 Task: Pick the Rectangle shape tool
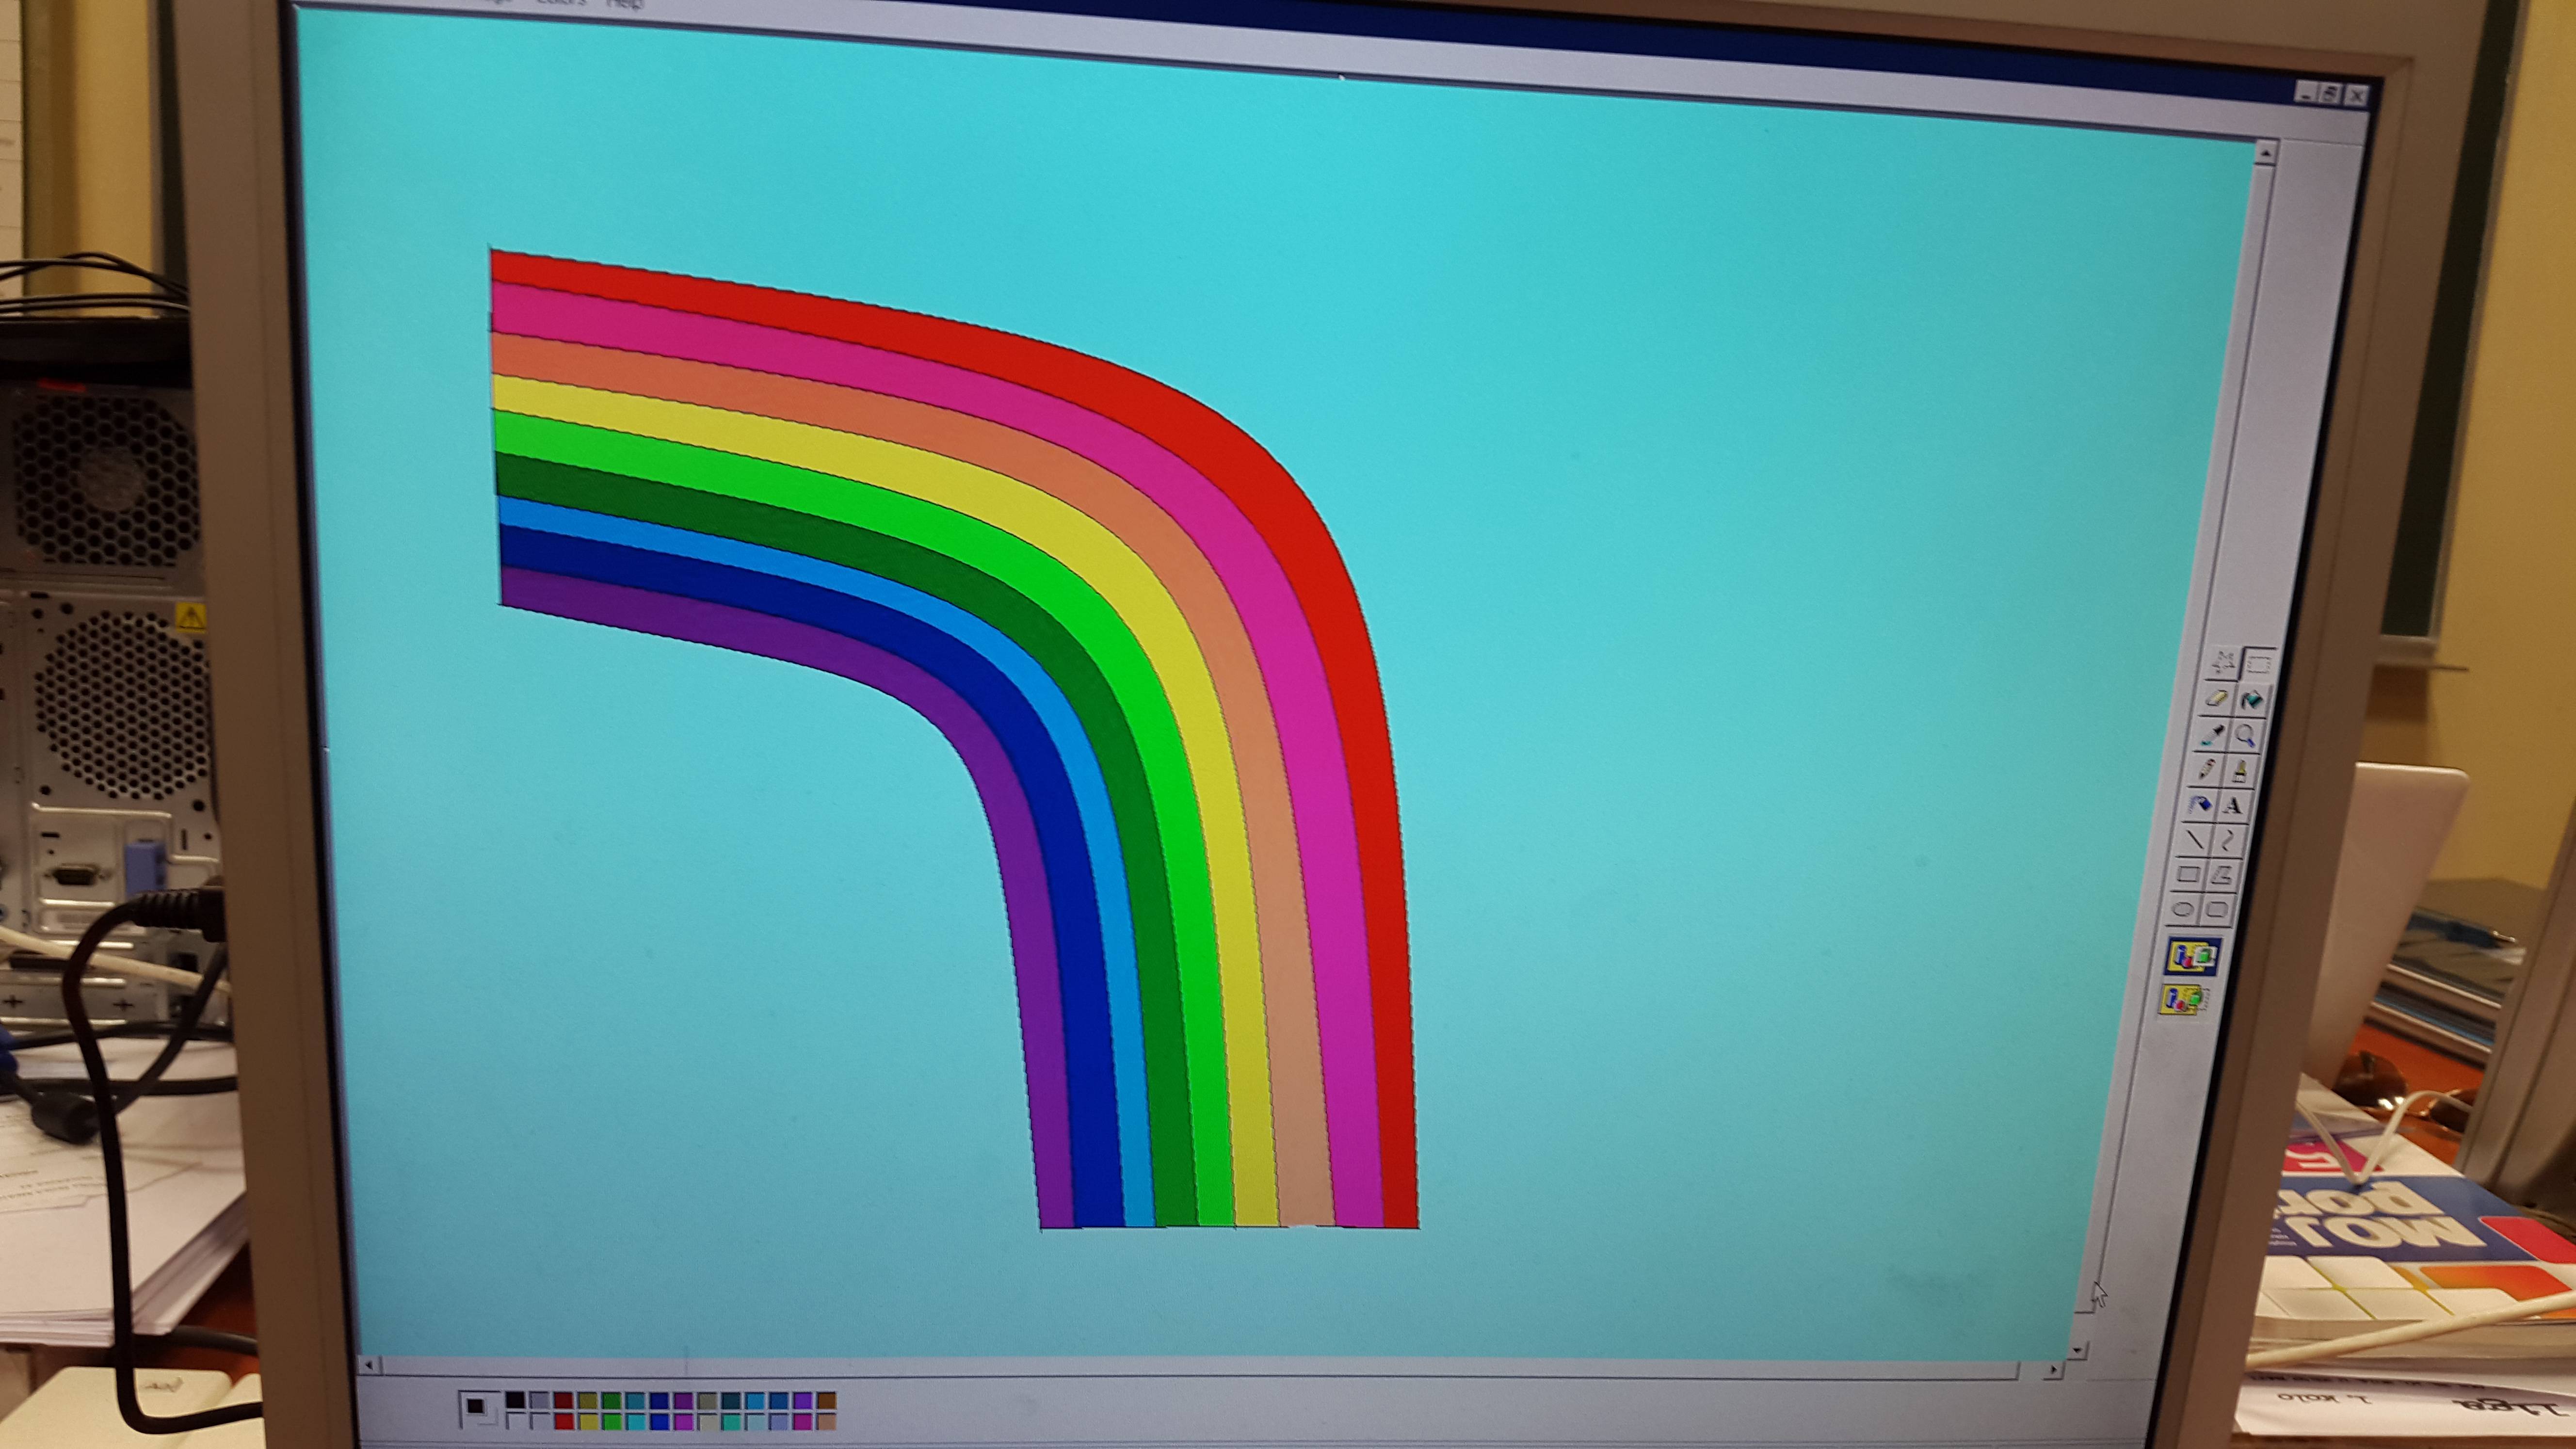[2188, 874]
